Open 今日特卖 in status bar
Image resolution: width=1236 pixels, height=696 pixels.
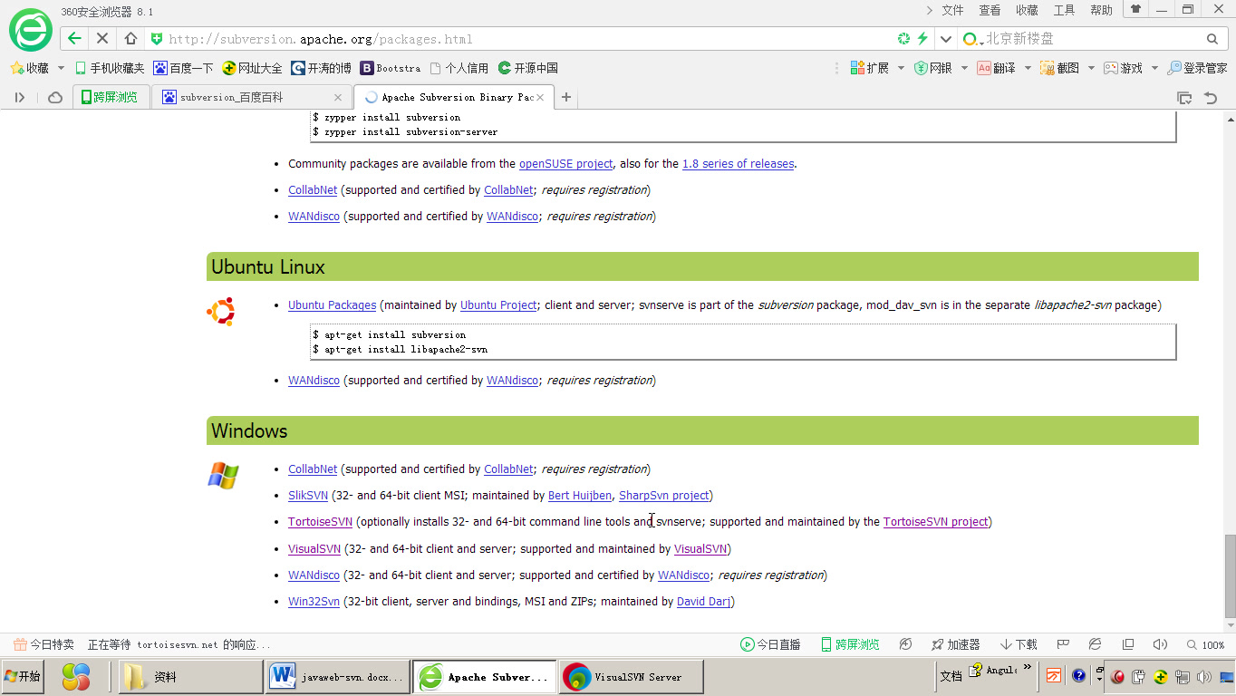pyautogui.click(x=43, y=644)
